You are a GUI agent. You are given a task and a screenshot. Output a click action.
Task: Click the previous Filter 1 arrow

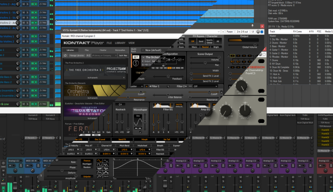point(150,86)
